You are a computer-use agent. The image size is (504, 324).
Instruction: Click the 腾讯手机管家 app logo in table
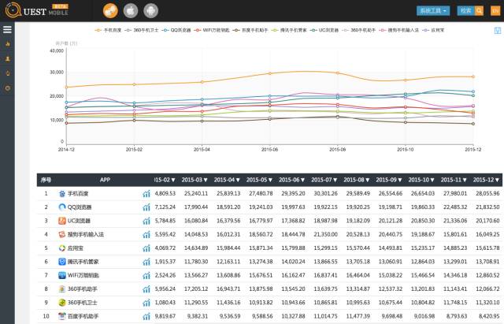[62, 262]
